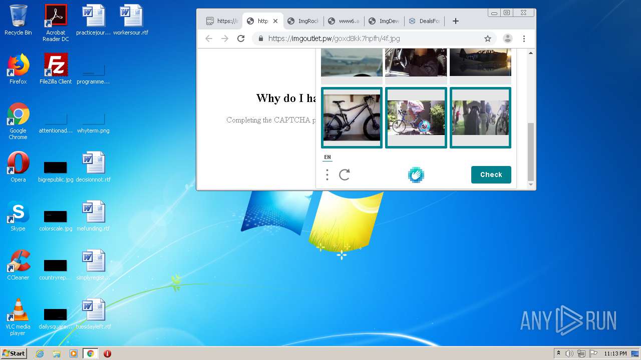This screenshot has width=641, height=360.
Task: Open VLC media player shortcut
Action: pyautogui.click(x=18, y=317)
